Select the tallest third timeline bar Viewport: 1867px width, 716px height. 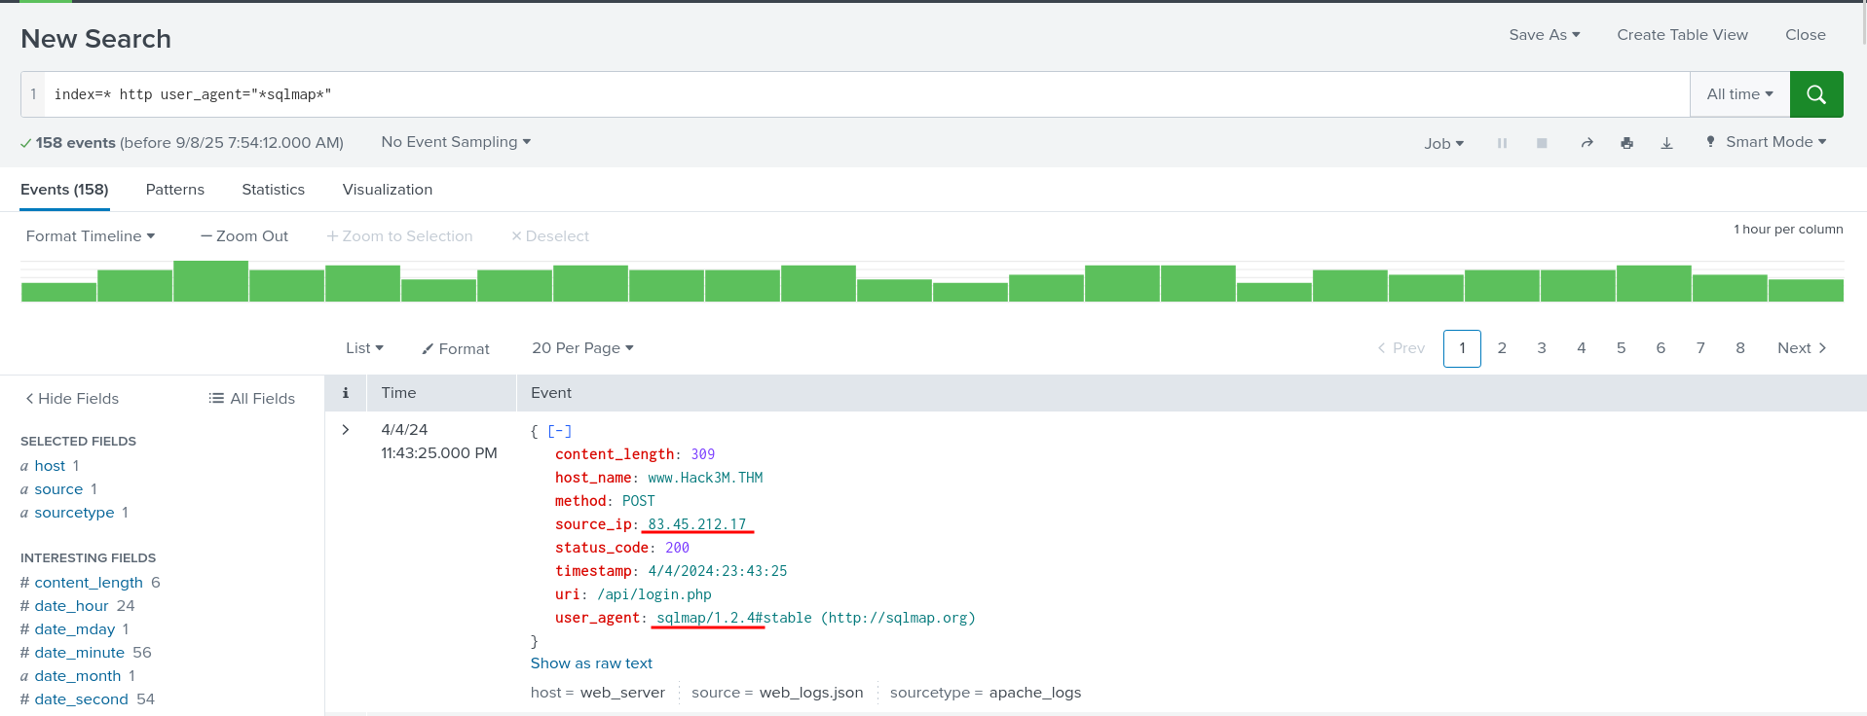tap(210, 281)
